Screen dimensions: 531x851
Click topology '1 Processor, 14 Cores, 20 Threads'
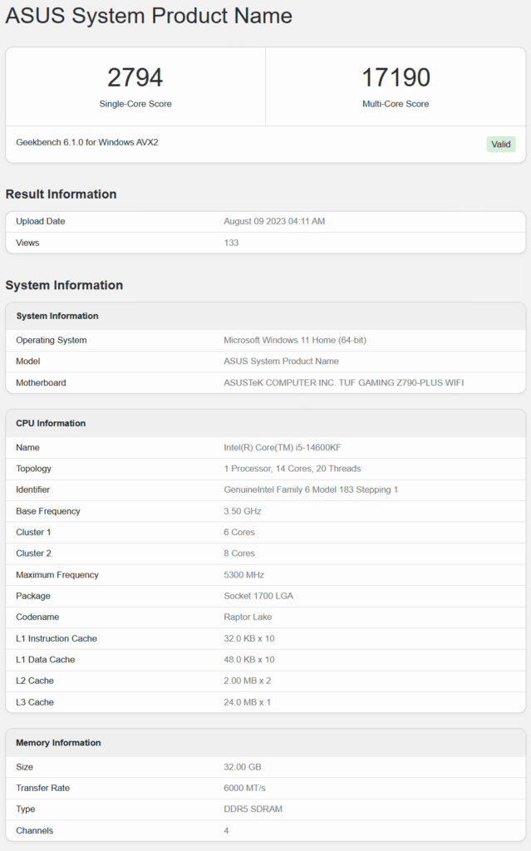pyautogui.click(x=293, y=469)
